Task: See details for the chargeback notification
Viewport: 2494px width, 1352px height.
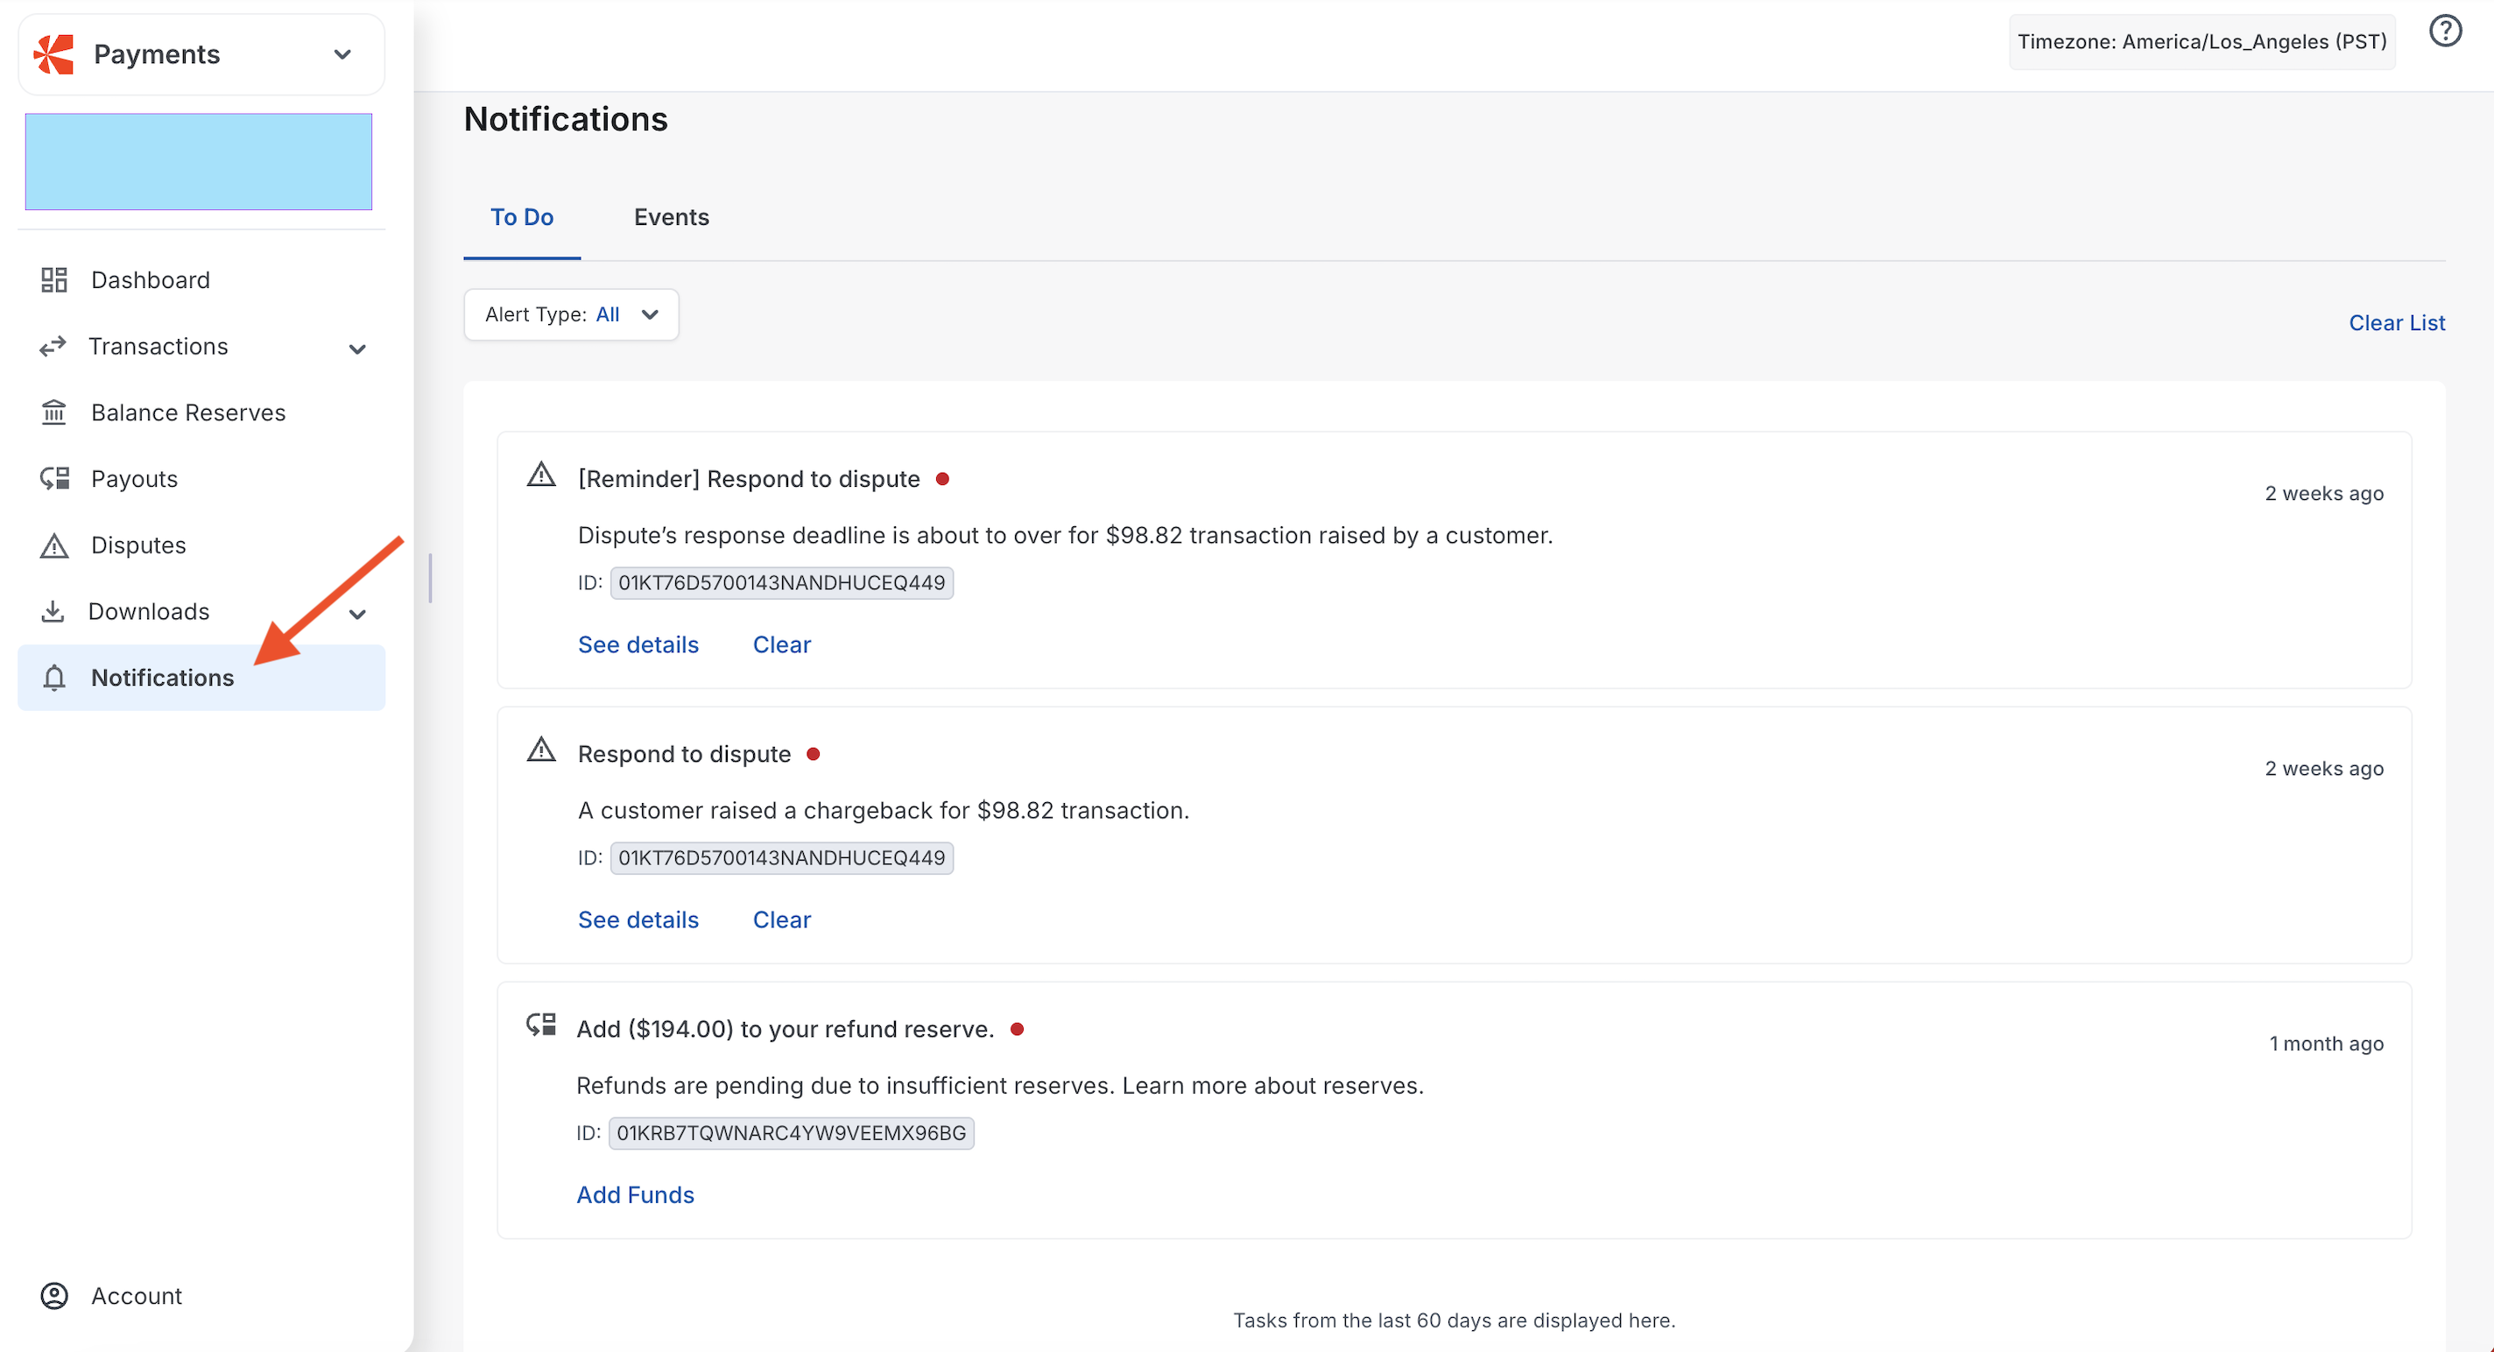Action: pos(638,919)
